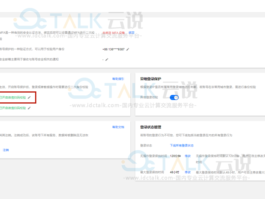
Task: Select the 48小时 value
Action: coord(174,172)
